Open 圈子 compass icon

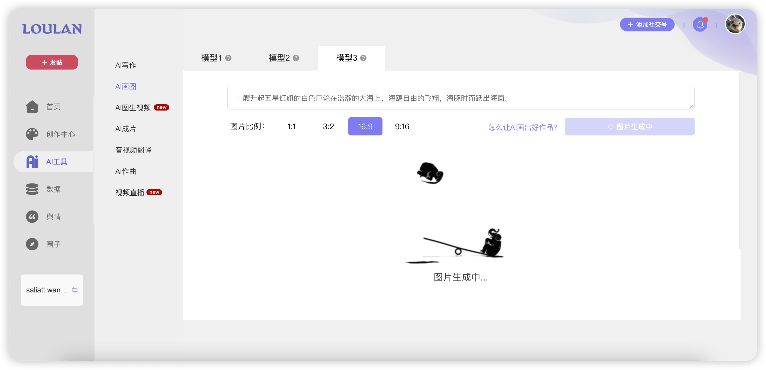(x=32, y=244)
